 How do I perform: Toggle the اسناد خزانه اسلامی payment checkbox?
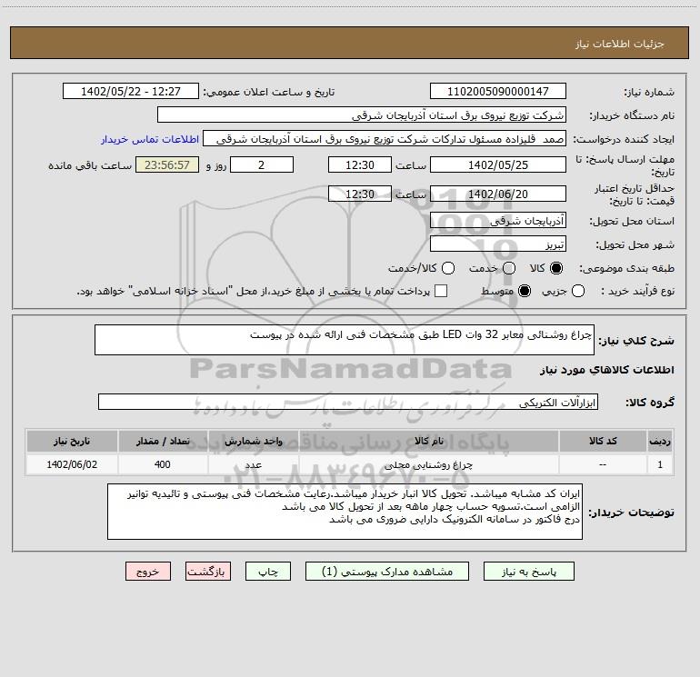click(x=441, y=291)
